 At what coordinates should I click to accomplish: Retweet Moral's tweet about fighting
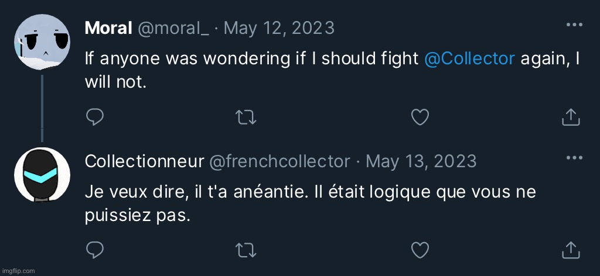246,118
